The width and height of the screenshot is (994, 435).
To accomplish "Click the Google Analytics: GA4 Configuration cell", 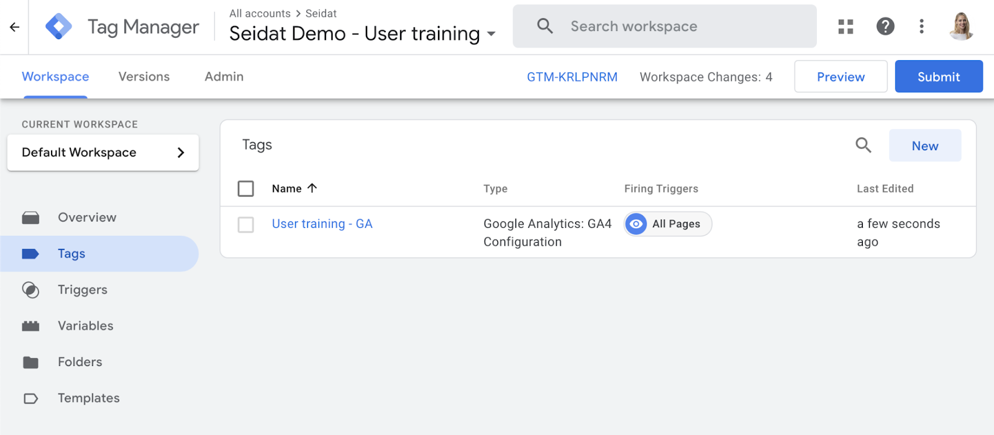I will pyautogui.click(x=547, y=233).
